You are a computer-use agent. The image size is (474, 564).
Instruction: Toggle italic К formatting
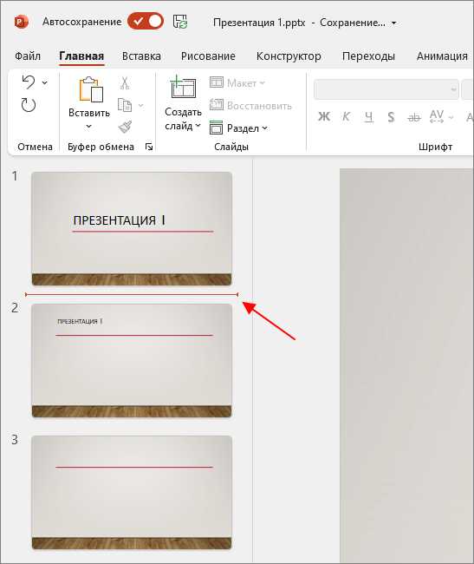[346, 116]
